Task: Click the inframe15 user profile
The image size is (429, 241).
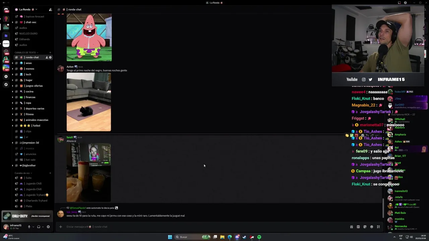Action: pyautogui.click(x=13, y=227)
